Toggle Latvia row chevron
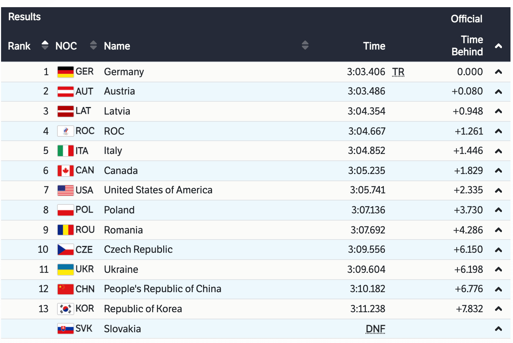The image size is (513, 343). pos(498,111)
